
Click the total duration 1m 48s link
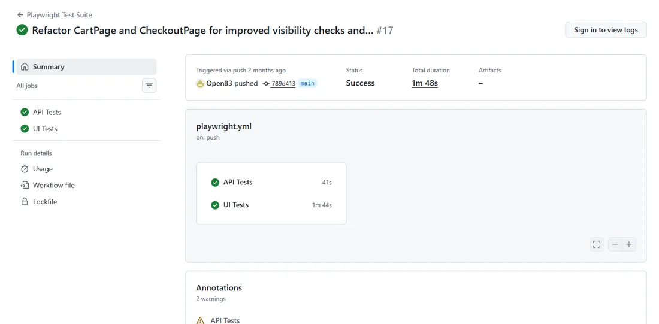click(x=425, y=83)
